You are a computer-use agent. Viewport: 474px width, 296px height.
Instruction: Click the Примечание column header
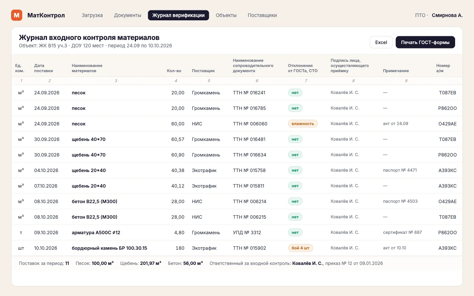click(396, 71)
